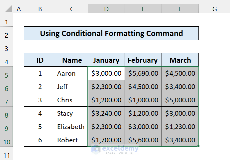230x160 pixels.
Task: Select column G header
Action: point(214,9)
